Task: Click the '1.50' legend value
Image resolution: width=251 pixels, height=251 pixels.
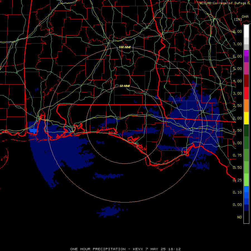Action: coord(237,131)
